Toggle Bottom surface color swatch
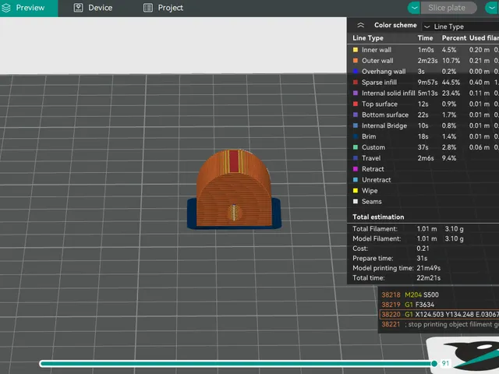499x374 pixels. (x=356, y=115)
